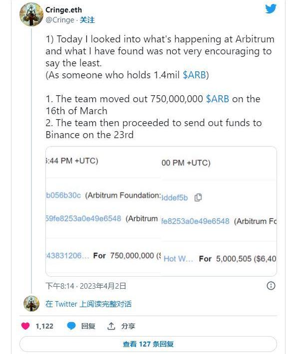Copy address using the copy icon
The width and height of the screenshot is (306, 354).
tap(198, 197)
